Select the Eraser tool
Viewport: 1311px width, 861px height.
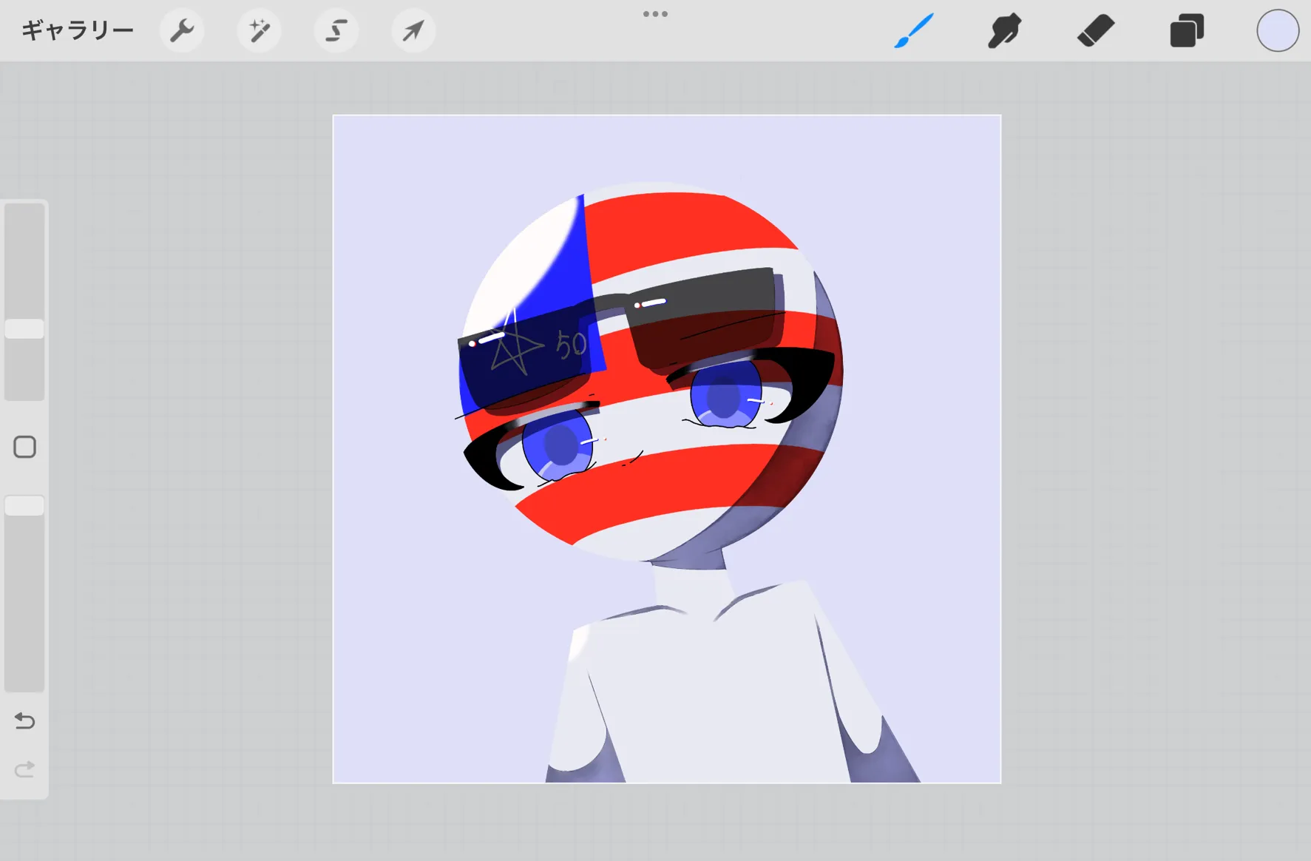pyautogui.click(x=1095, y=31)
